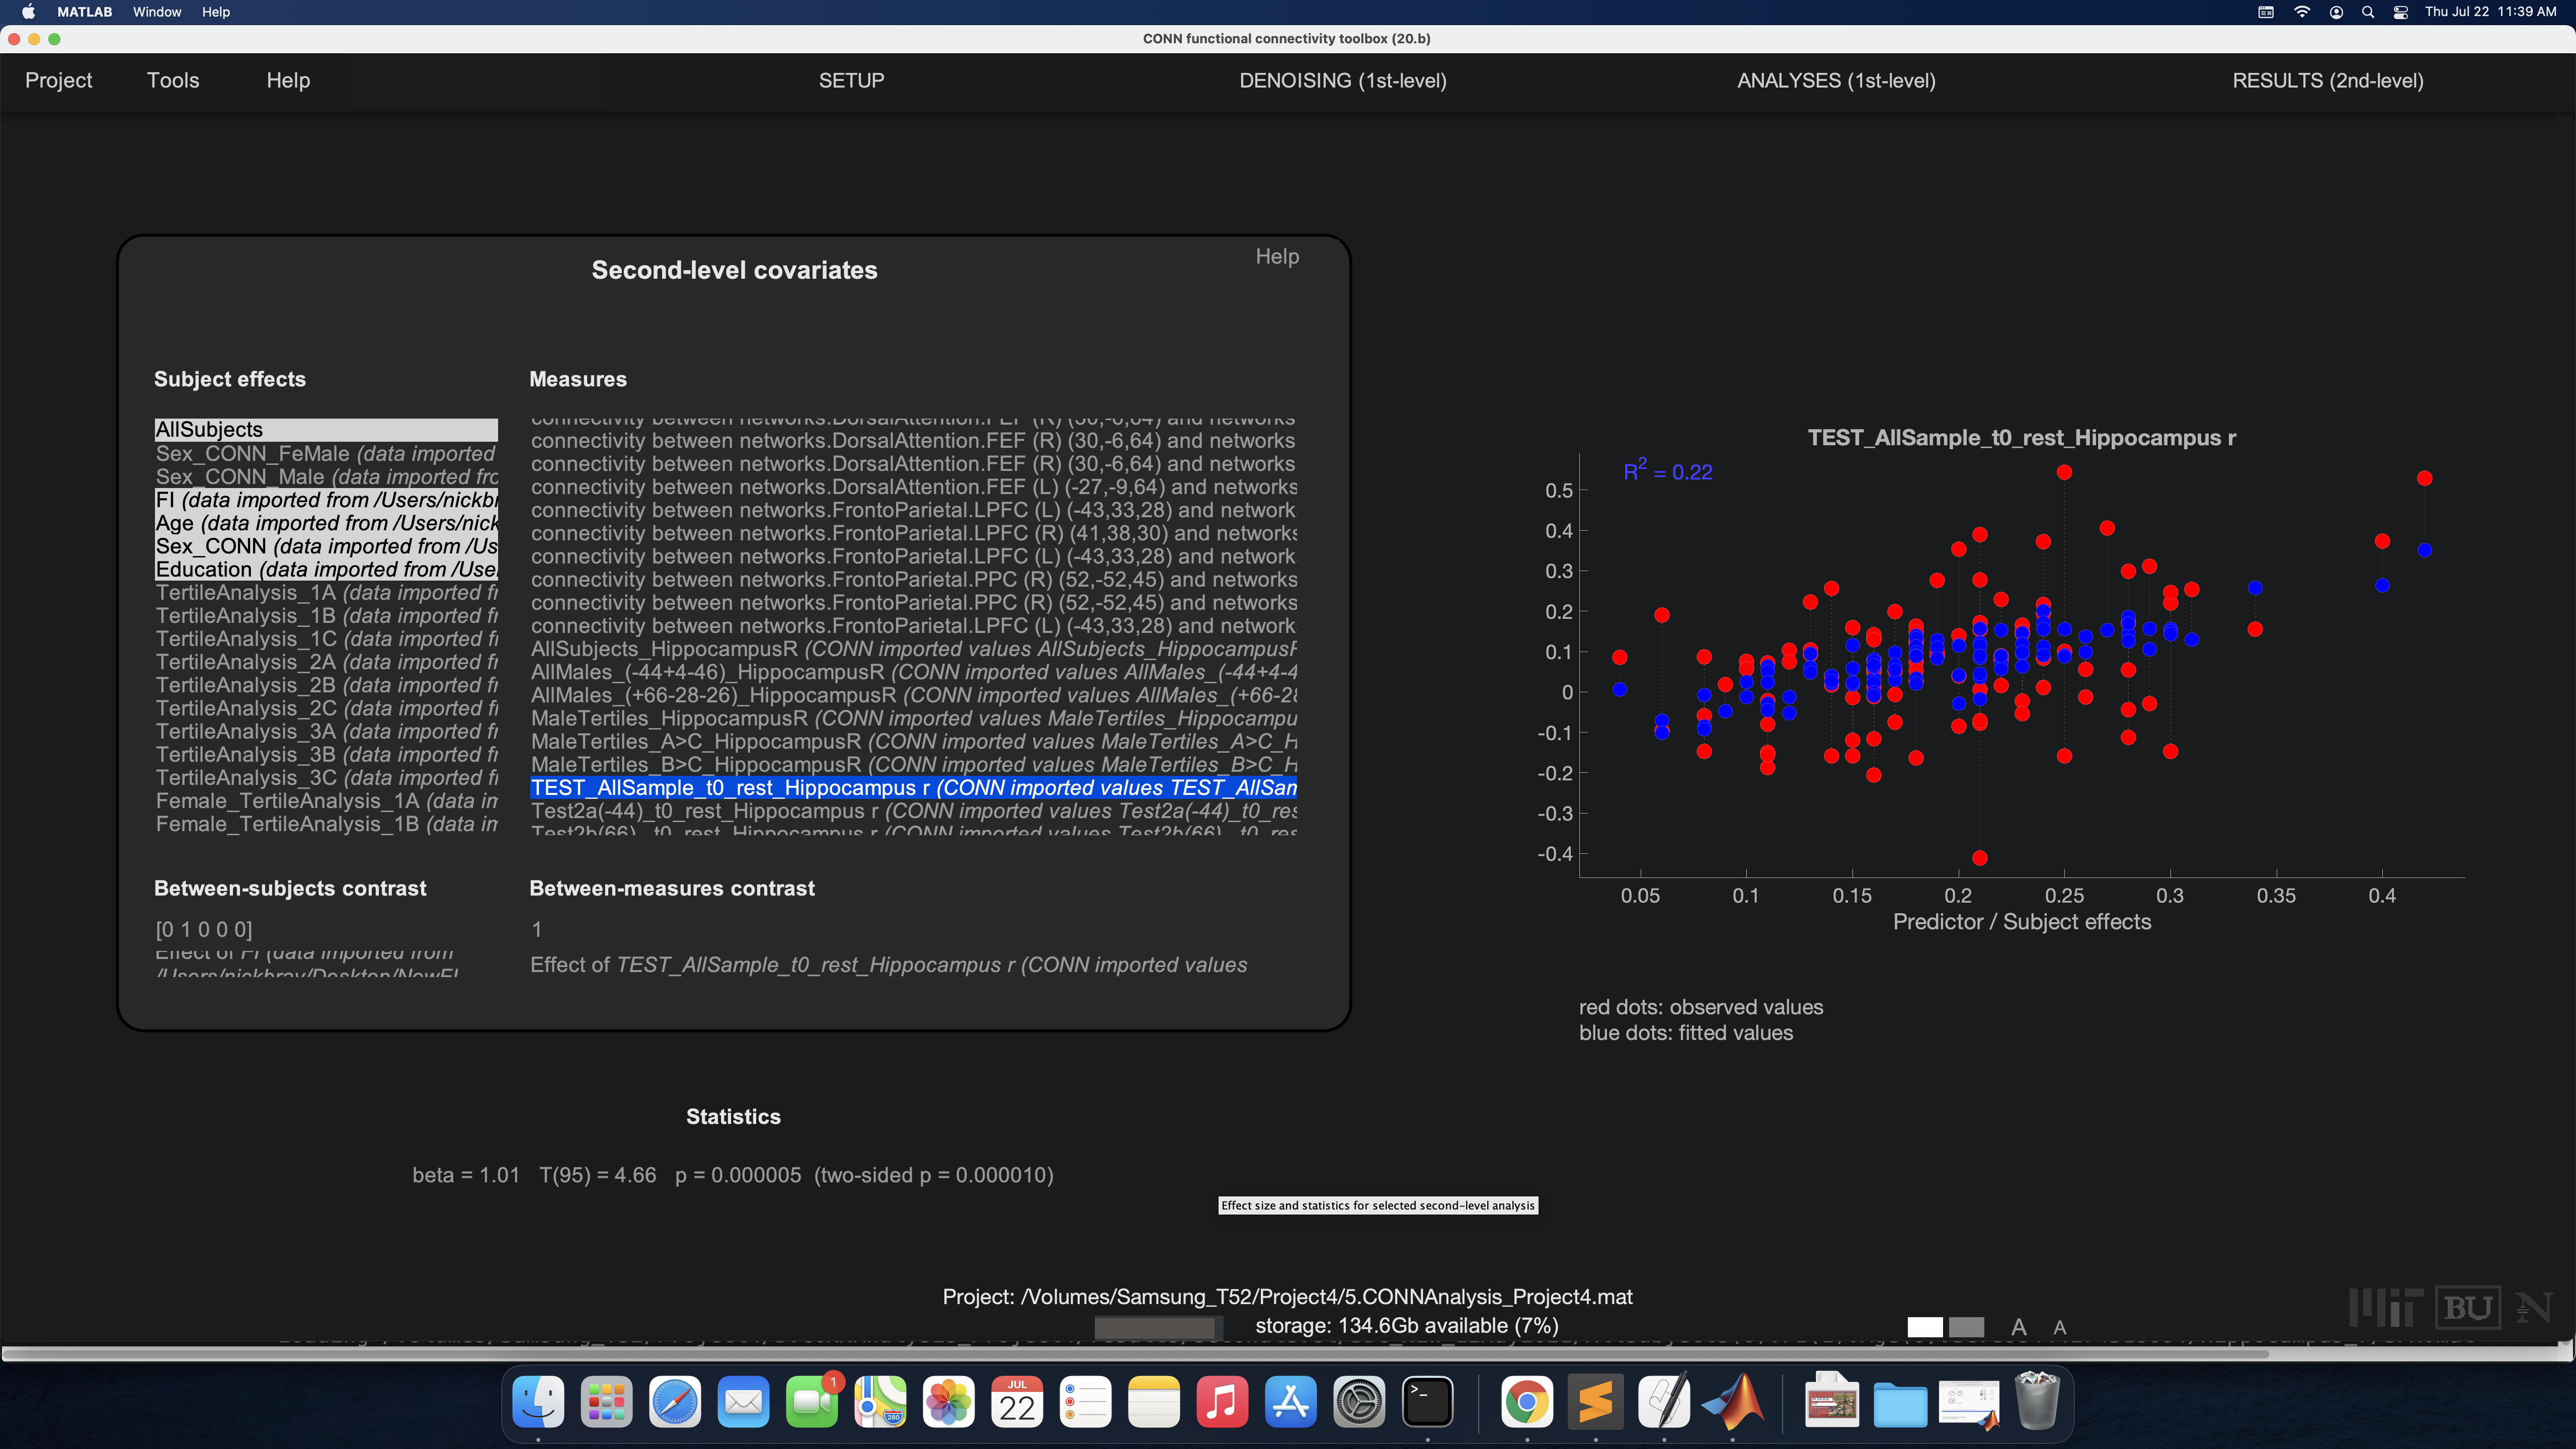Click the between-measures contrast value field

(537, 930)
